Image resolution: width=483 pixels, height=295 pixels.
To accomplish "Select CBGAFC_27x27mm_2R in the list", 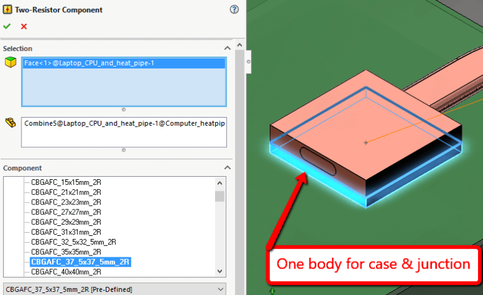I will [65, 212].
